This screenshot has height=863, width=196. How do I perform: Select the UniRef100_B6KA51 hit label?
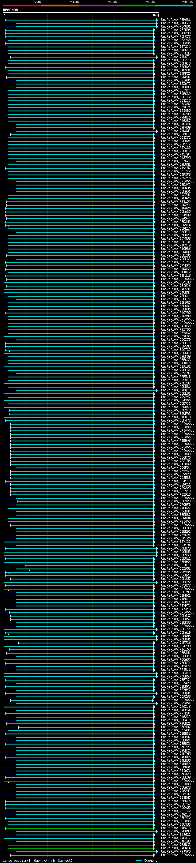175,191
